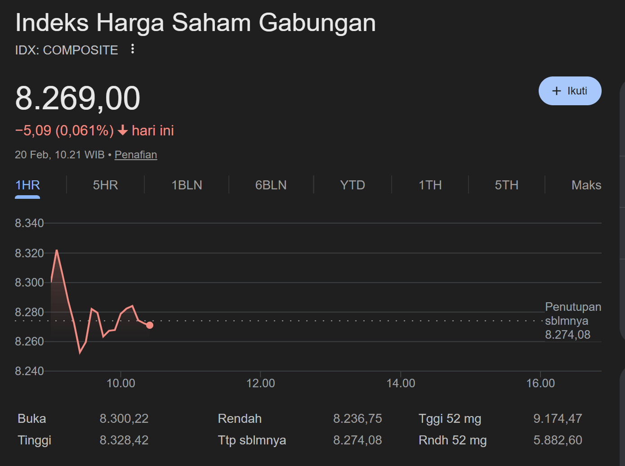Switch to the 5HR chart tab
Screen dimensions: 625x466
pos(105,185)
